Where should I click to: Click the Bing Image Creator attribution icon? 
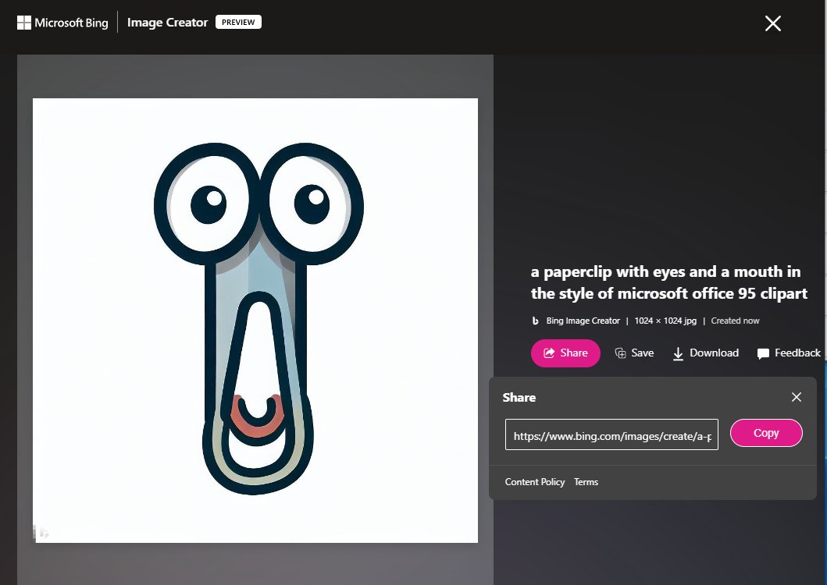tap(536, 321)
